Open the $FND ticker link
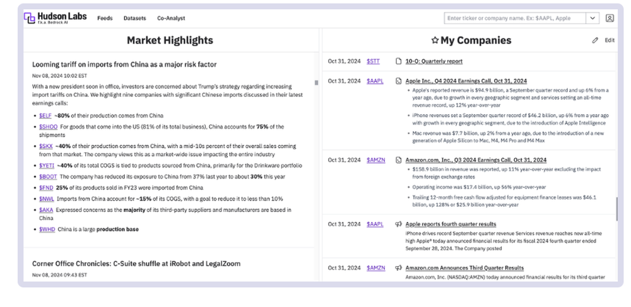The height and width of the screenshot is (307, 631). 46,188
